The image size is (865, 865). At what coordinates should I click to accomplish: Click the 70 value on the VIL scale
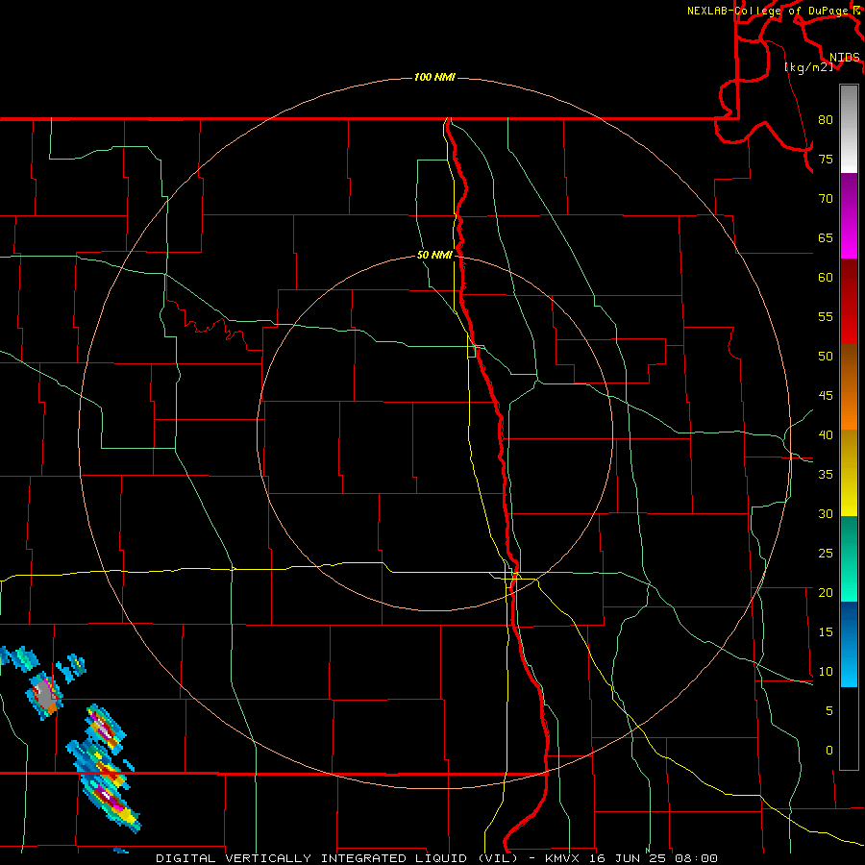click(826, 199)
